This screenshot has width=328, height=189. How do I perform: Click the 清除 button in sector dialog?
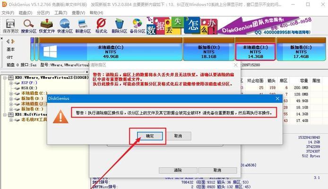click(x=178, y=170)
